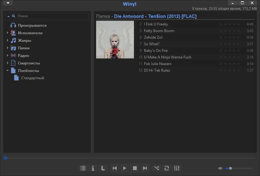Select Плейлисты library entry

(28, 71)
